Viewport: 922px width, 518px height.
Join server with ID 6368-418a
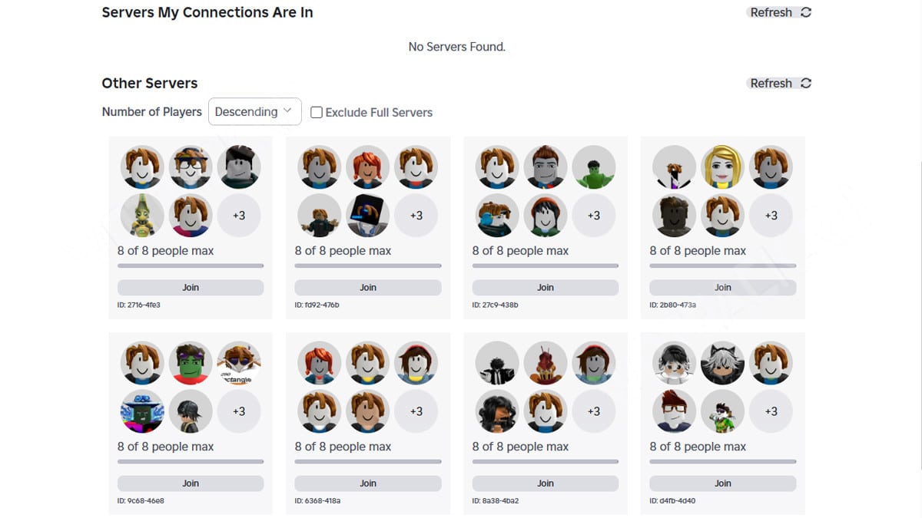click(368, 483)
